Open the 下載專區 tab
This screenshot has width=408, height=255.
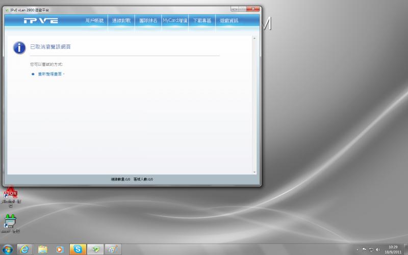(202, 20)
